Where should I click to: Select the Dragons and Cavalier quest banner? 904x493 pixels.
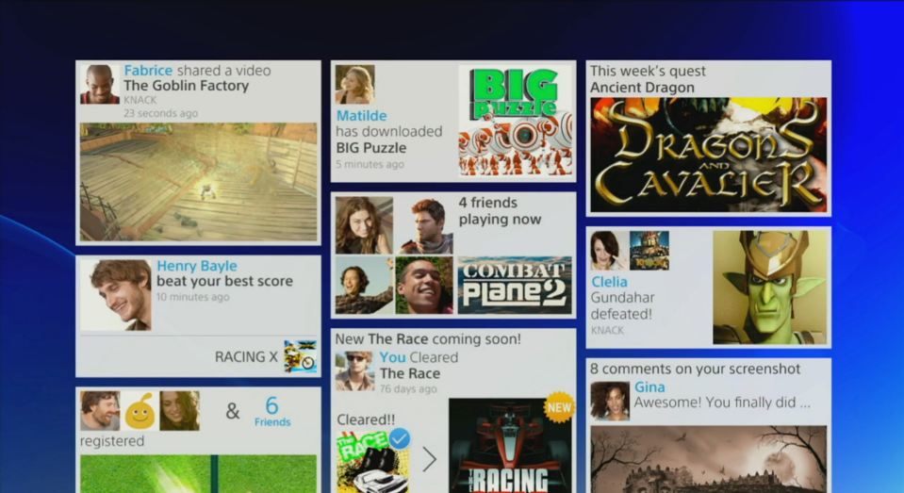[x=708, y=155]
